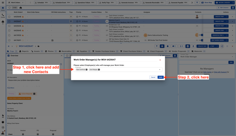Copy the WO# value with copy icon

point(61,64)
